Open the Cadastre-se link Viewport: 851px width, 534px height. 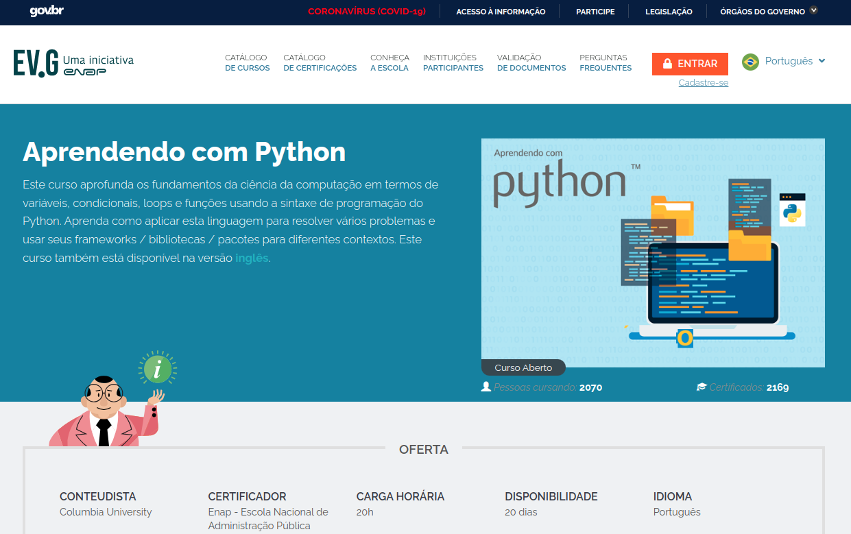(703, 82)
